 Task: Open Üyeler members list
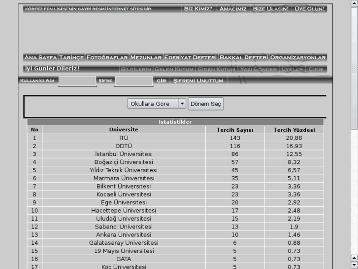[292, 69]
